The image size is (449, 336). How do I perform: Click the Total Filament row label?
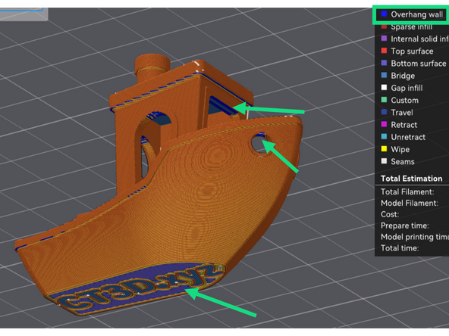407,191
